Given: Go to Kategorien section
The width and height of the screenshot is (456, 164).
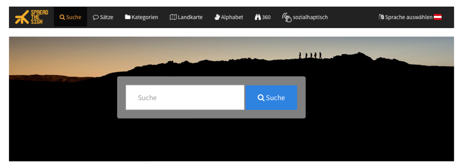Looking at the screenshot, I should click(141, 17).
